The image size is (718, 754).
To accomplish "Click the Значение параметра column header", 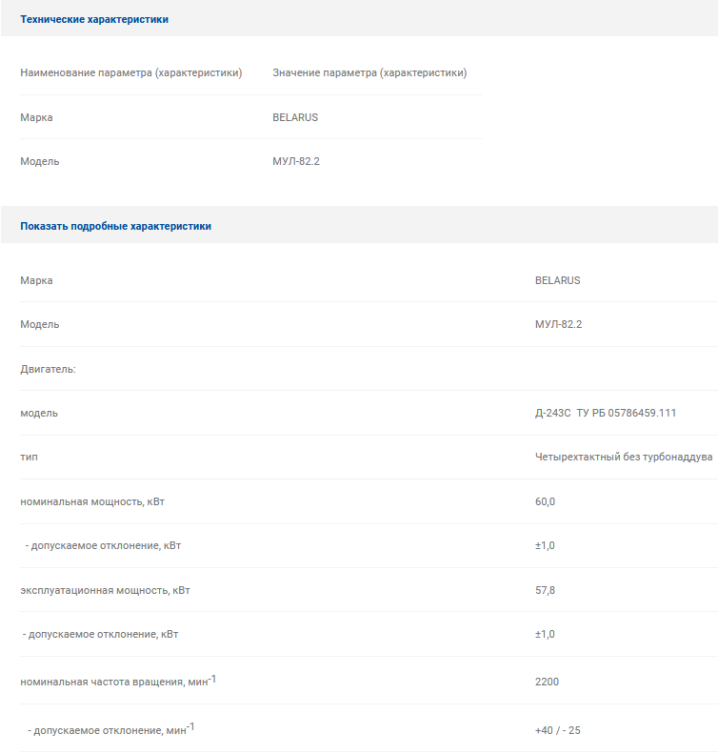I will [369, 72].
